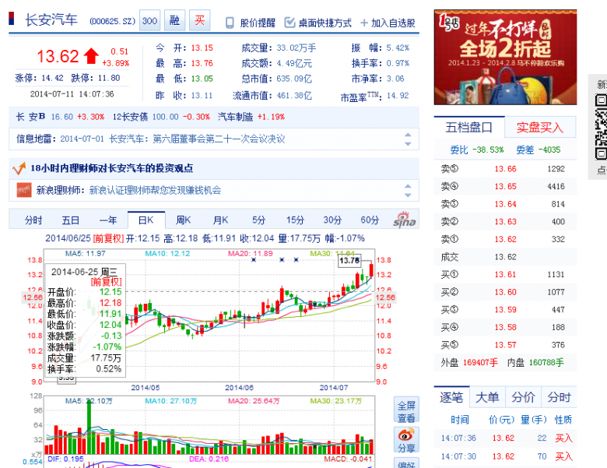Open 长安B related stock link
This screenshot has height=468, width=607.
(x=30, y=117)
